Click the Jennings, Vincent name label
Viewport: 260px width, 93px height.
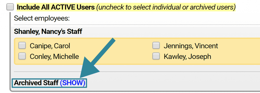pos(191,46)
